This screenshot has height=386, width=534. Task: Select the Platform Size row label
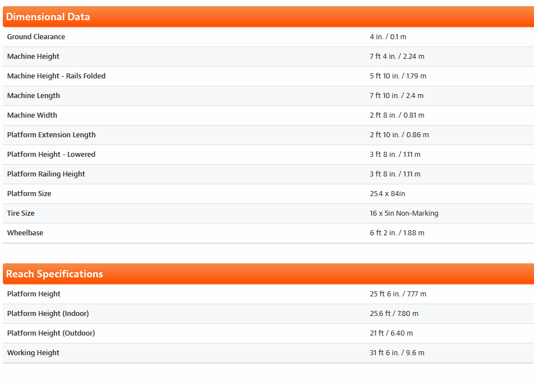(29, 194)
